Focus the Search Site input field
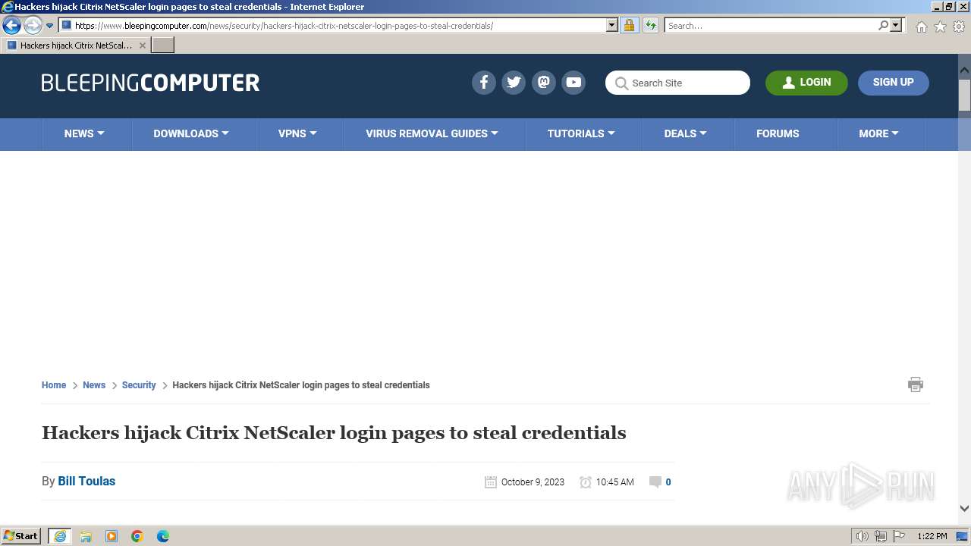Image resolution: width=971 pixels, height=546 pixels. (677, 83)
